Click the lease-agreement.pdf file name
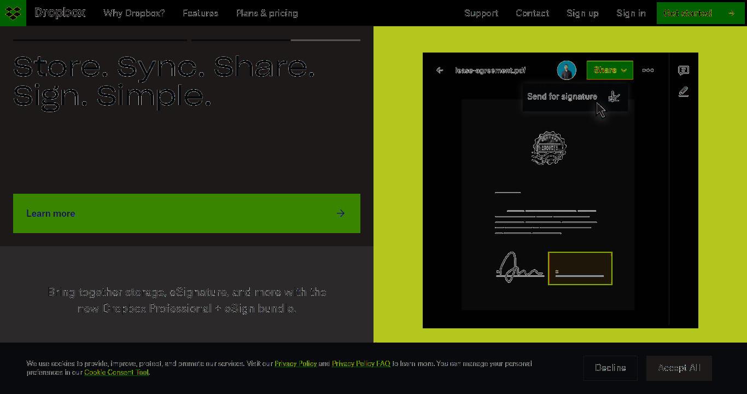 (491, 71)
